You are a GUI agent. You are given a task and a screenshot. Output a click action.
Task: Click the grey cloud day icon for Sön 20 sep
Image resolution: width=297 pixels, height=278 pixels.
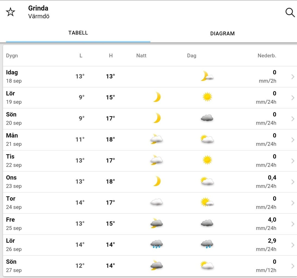pyautogui.click(x=207, y=118)
